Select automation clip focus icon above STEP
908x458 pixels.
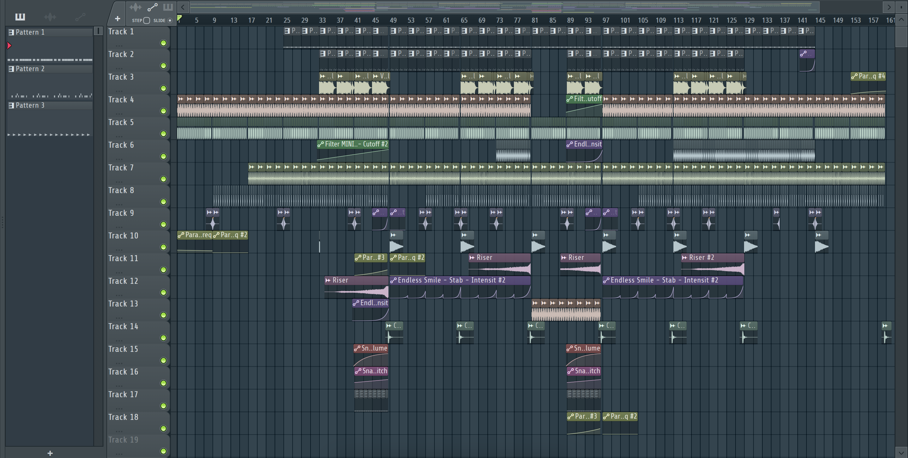pos(152,7)
